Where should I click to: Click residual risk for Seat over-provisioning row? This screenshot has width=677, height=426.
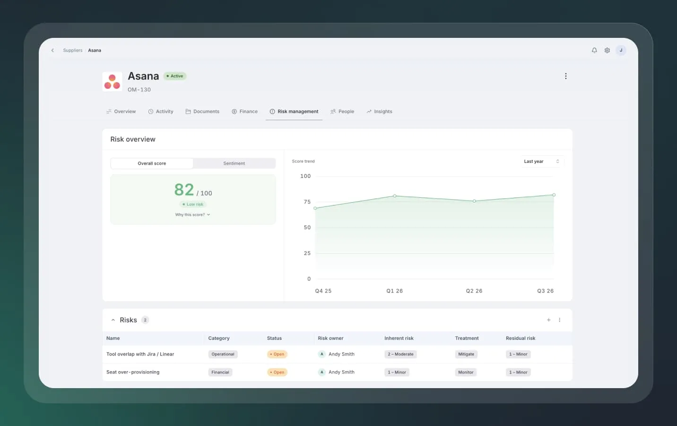518,373
